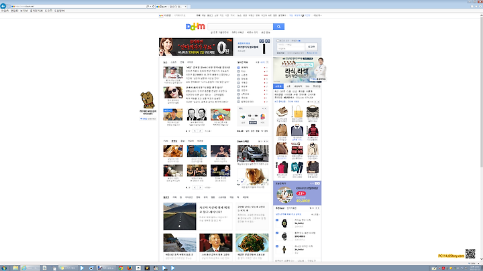Click the fried food video thumbnail

(173, 151)
